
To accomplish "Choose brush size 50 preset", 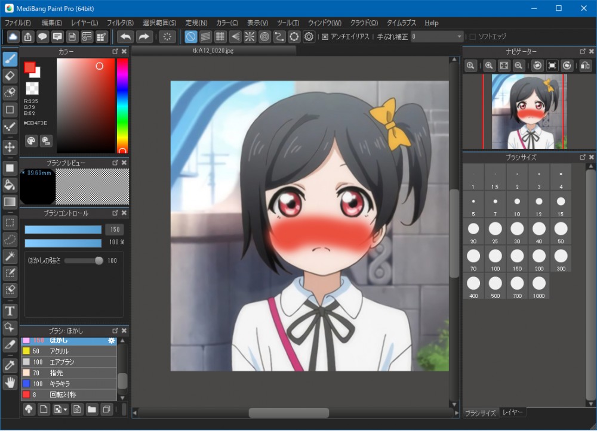I will point(561,232).
